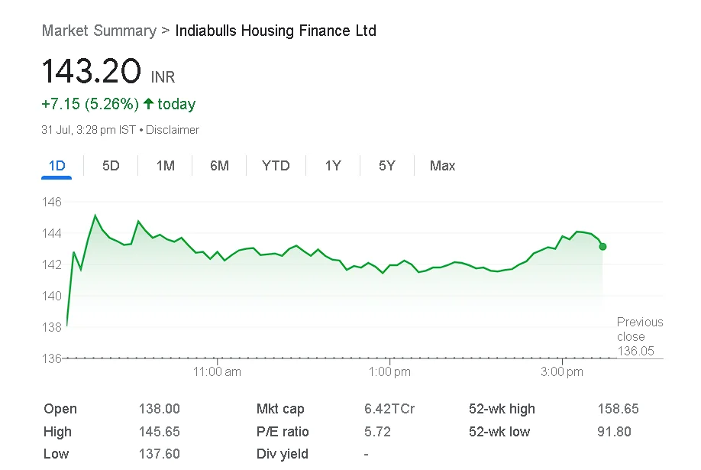Switch chart to 1Y range
The height and width of the screenshot is (470, 701).
(x=333, y=166)
